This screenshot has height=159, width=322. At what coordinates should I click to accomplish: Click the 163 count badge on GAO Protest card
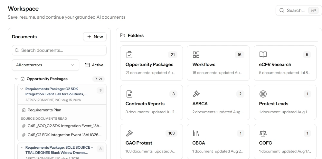172,133
